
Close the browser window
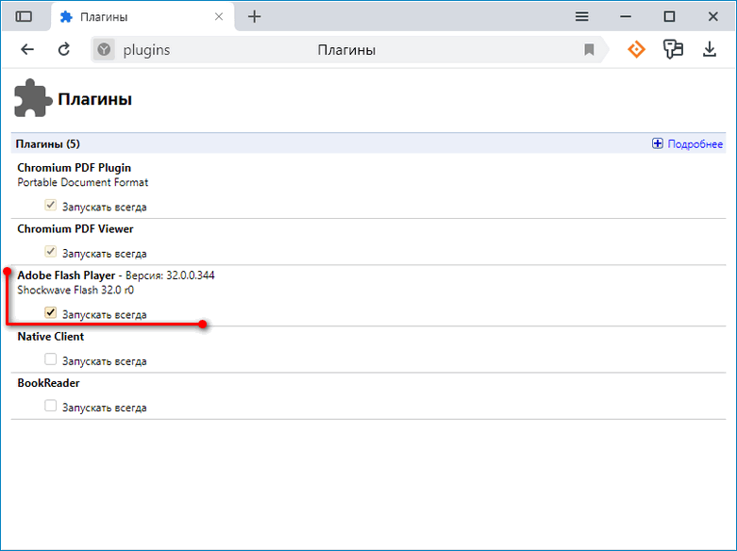point(713,17)
